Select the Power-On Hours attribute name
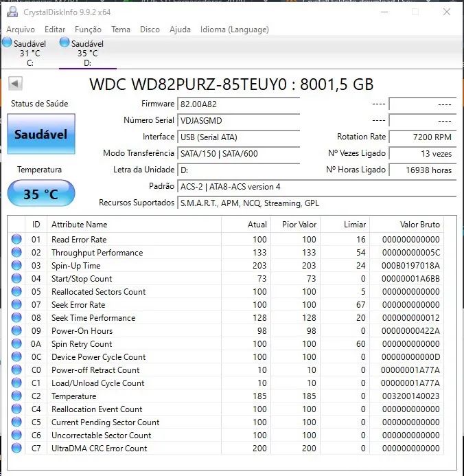Image resolution: width=464 pixels, height=476 pixels. point(82,331)
